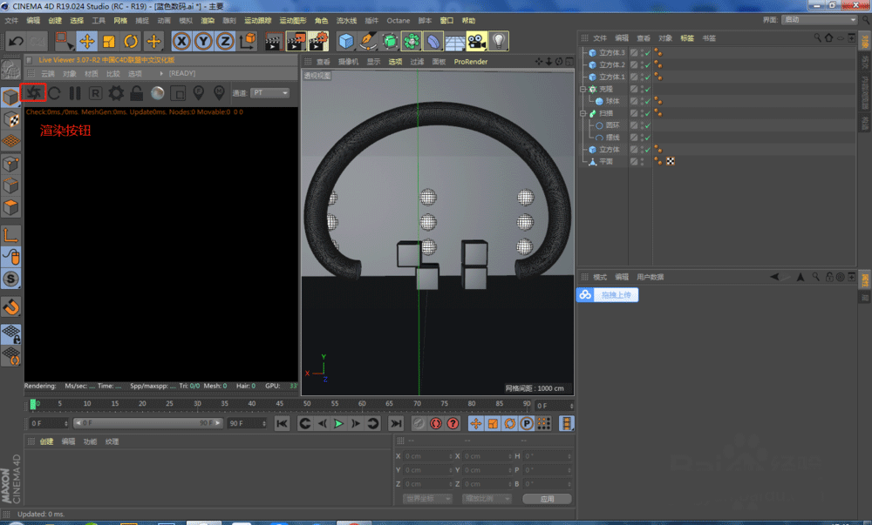872x525 pixels.
Task: Toggle X axis lock
Action: tap(181, 41)
